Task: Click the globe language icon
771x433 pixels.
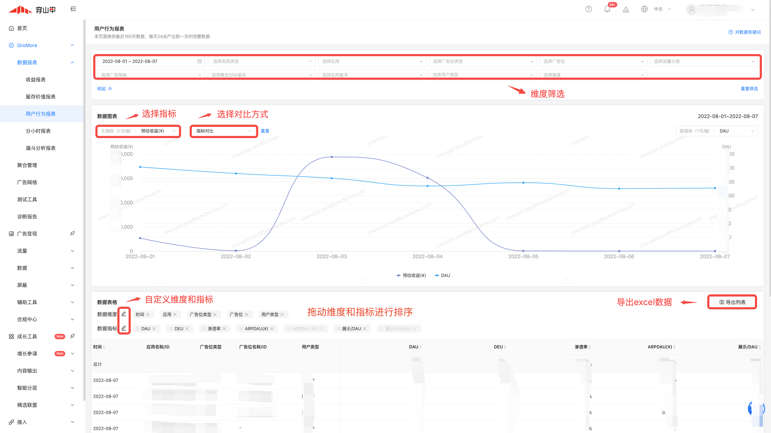Action: click(644, 9)
